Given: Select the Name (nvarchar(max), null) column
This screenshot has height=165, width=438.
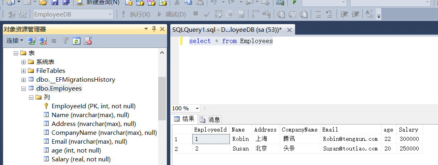Looking at the screenshot, I should coord(91,115).
